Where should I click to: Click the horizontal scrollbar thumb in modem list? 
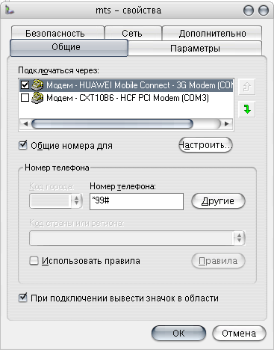coord(113,124)
